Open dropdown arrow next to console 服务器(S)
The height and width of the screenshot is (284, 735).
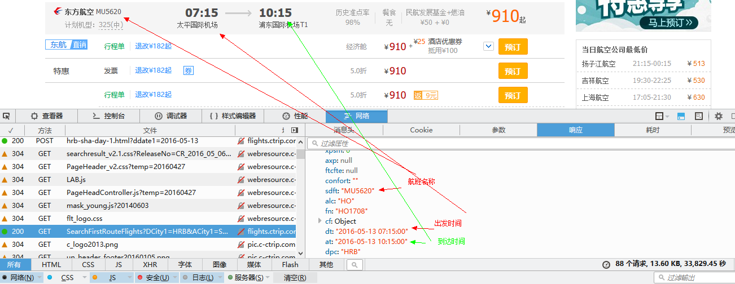269,278
